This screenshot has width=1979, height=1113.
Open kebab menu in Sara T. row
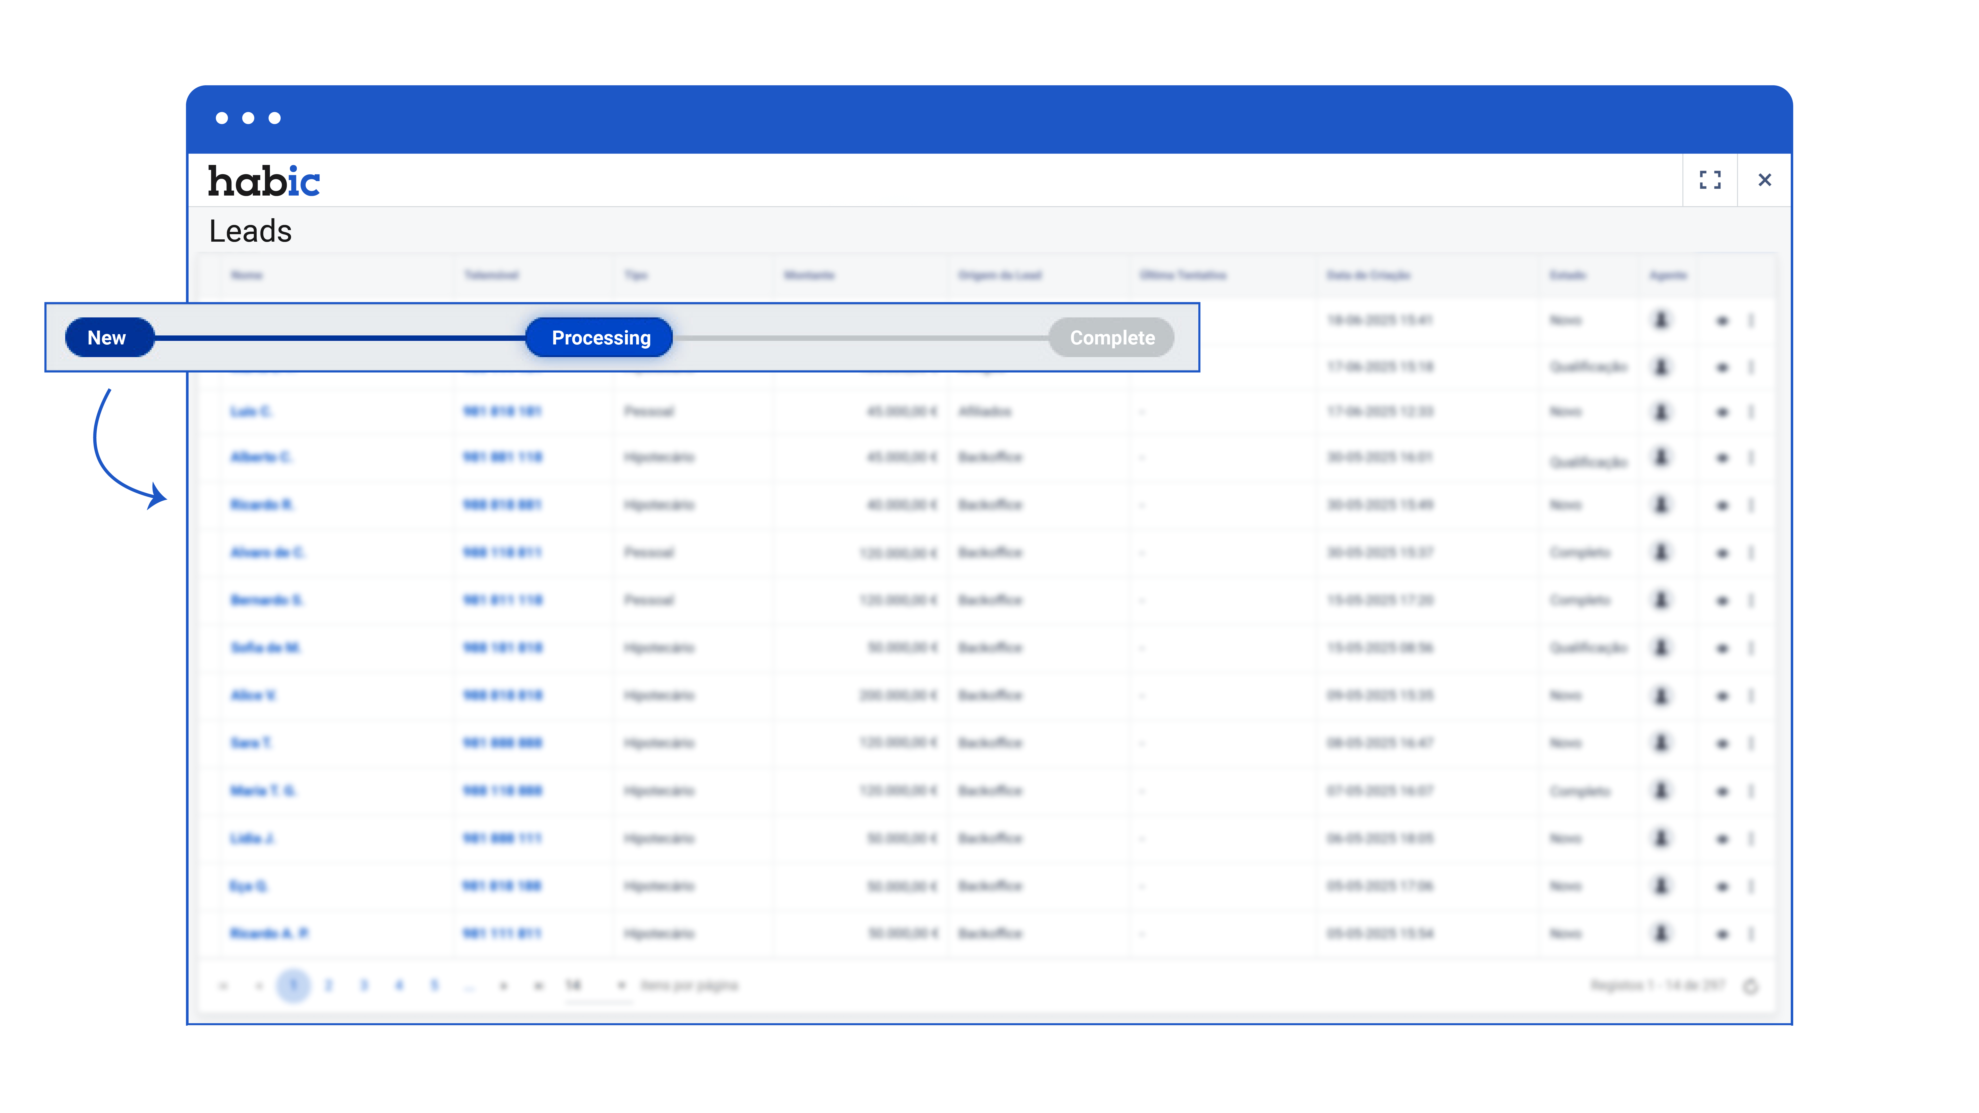click(1751, 744)
